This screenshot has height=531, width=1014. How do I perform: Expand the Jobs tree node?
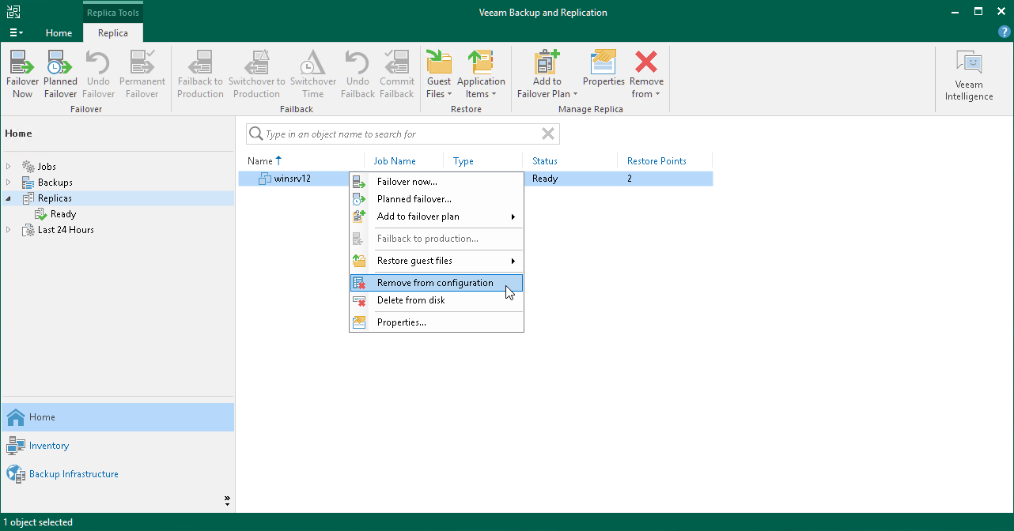9,167
